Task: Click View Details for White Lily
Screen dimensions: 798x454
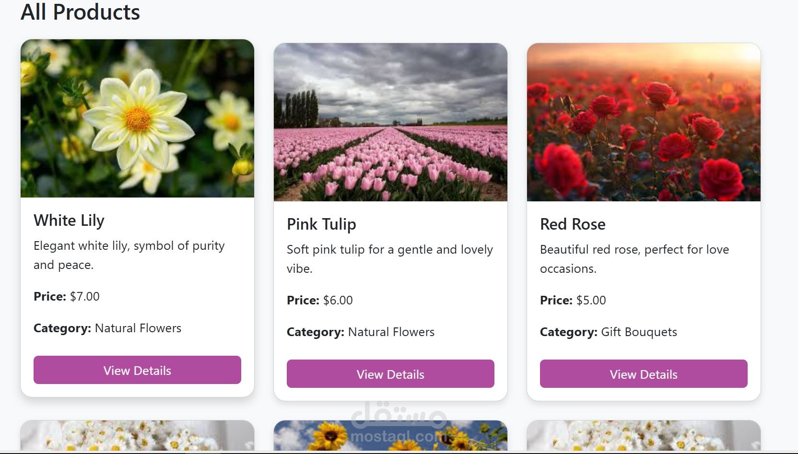Action: click(137, 370)
